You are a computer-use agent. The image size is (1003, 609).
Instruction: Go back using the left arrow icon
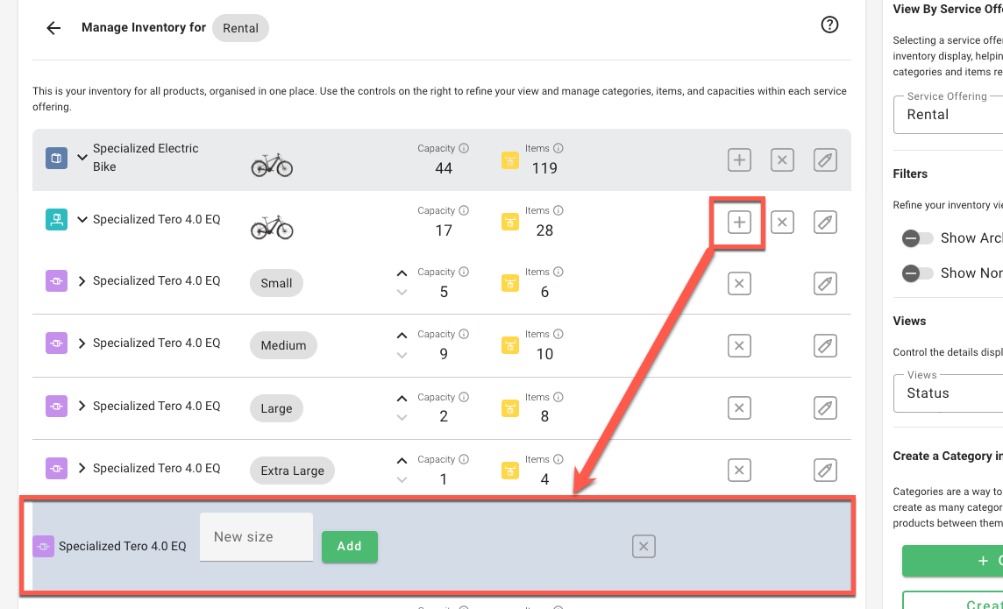53,27
